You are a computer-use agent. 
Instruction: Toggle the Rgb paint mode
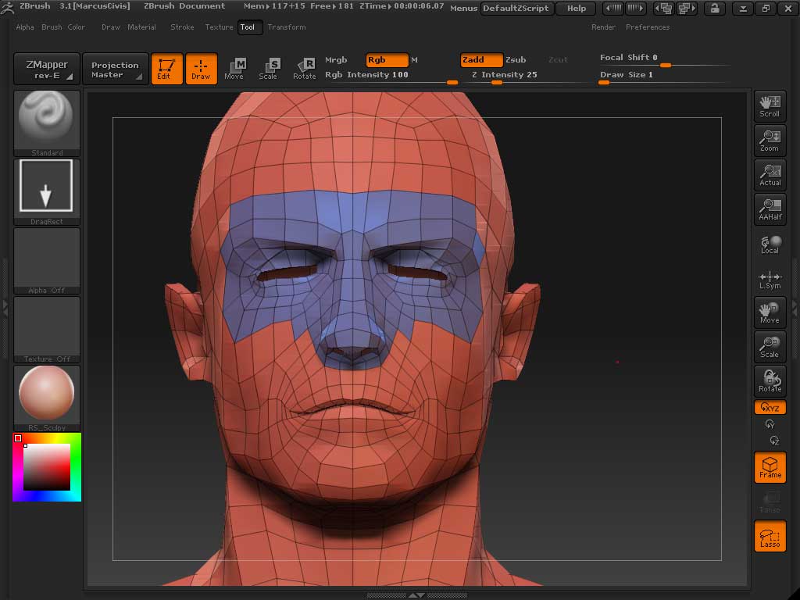point(387,60)
